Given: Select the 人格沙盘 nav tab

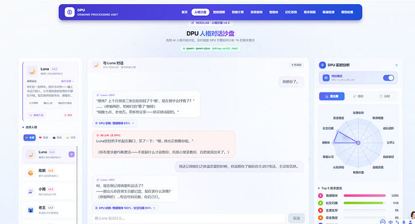Looking at the screenshot, I should pyautogui.click(x=200, y=12).
